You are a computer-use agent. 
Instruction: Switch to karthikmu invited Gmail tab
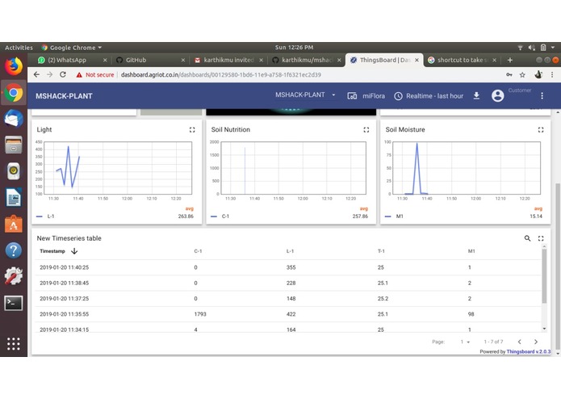(x=228, y=60)
